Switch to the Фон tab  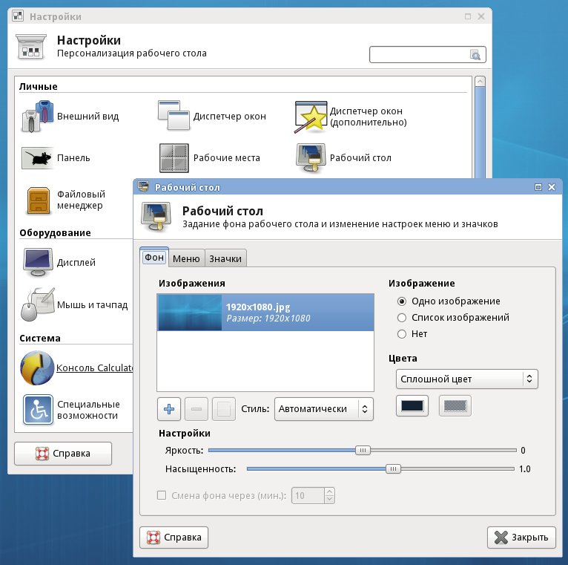(x=154, y=258)
